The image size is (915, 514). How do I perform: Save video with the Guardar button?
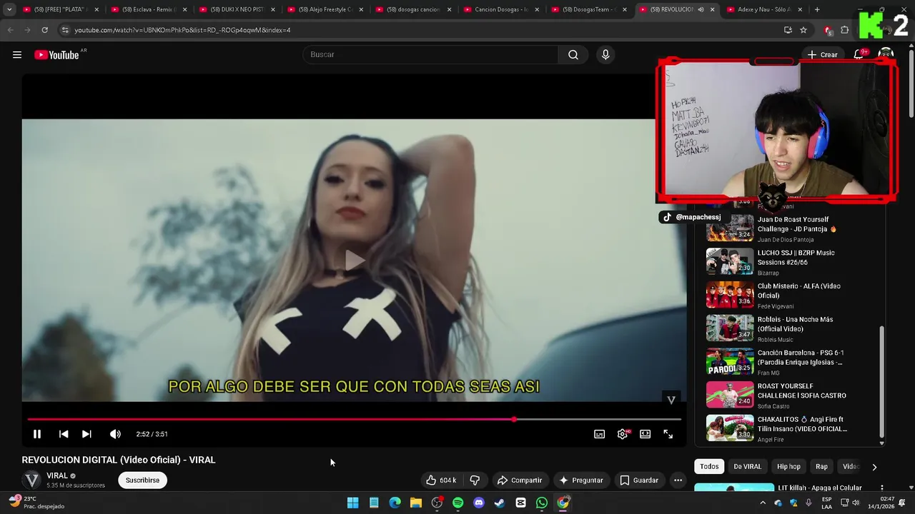point(639,480)
